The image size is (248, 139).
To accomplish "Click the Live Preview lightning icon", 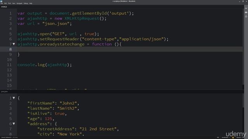I will click(x=246, y=8).
